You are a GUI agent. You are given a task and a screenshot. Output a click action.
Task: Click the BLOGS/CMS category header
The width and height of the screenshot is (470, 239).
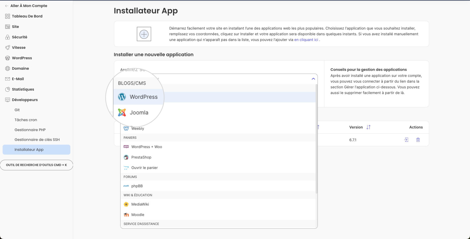pyautogui.click(x=132, y=83)
